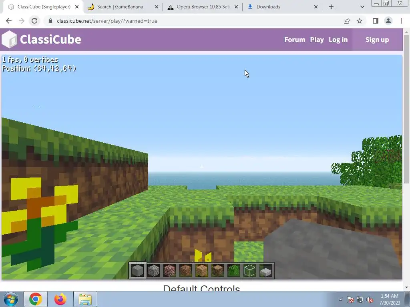
Task: Select the wood planks block in hotbar
Action: pos(202,271)
